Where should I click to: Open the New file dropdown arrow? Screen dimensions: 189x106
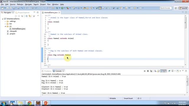[5, 8]
